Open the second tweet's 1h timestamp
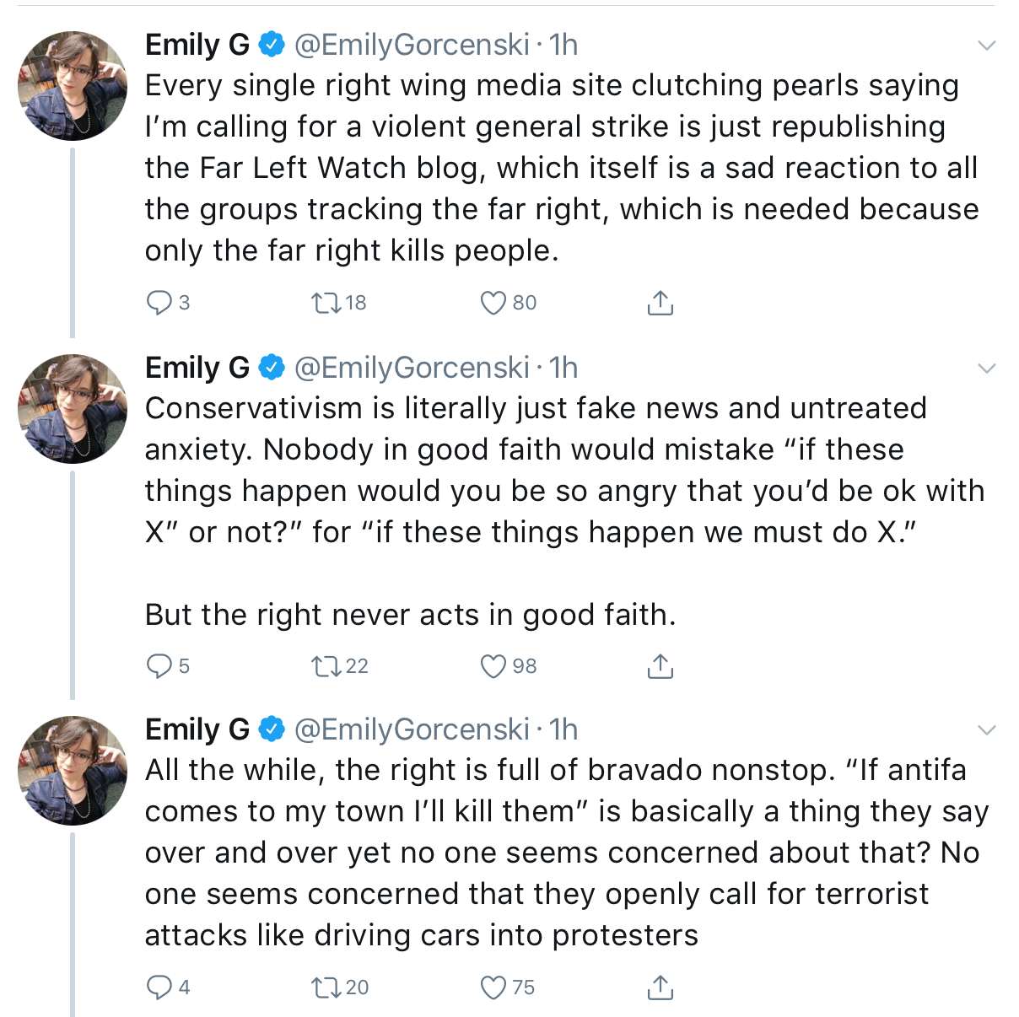Viewport: 1019px width, 1017px height. pos(563,368)
